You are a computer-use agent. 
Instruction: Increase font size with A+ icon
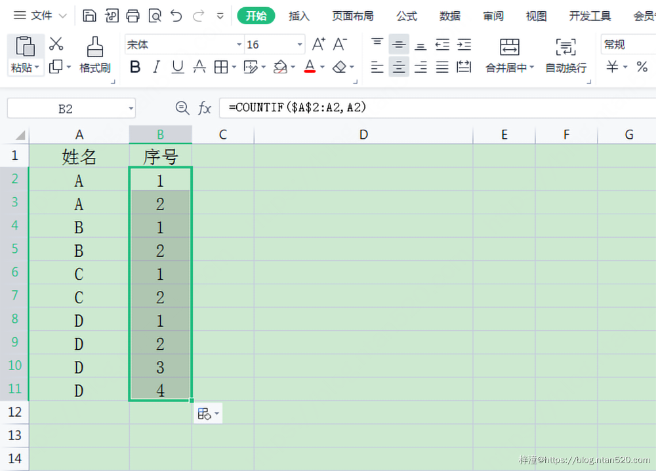tap(319, 44)
